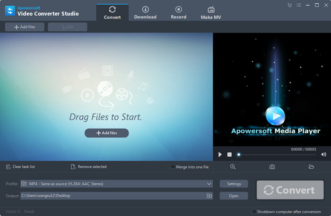Click the shopping cart purchase icon

289,5
